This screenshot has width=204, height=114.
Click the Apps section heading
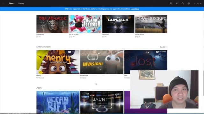click(39, 88)
